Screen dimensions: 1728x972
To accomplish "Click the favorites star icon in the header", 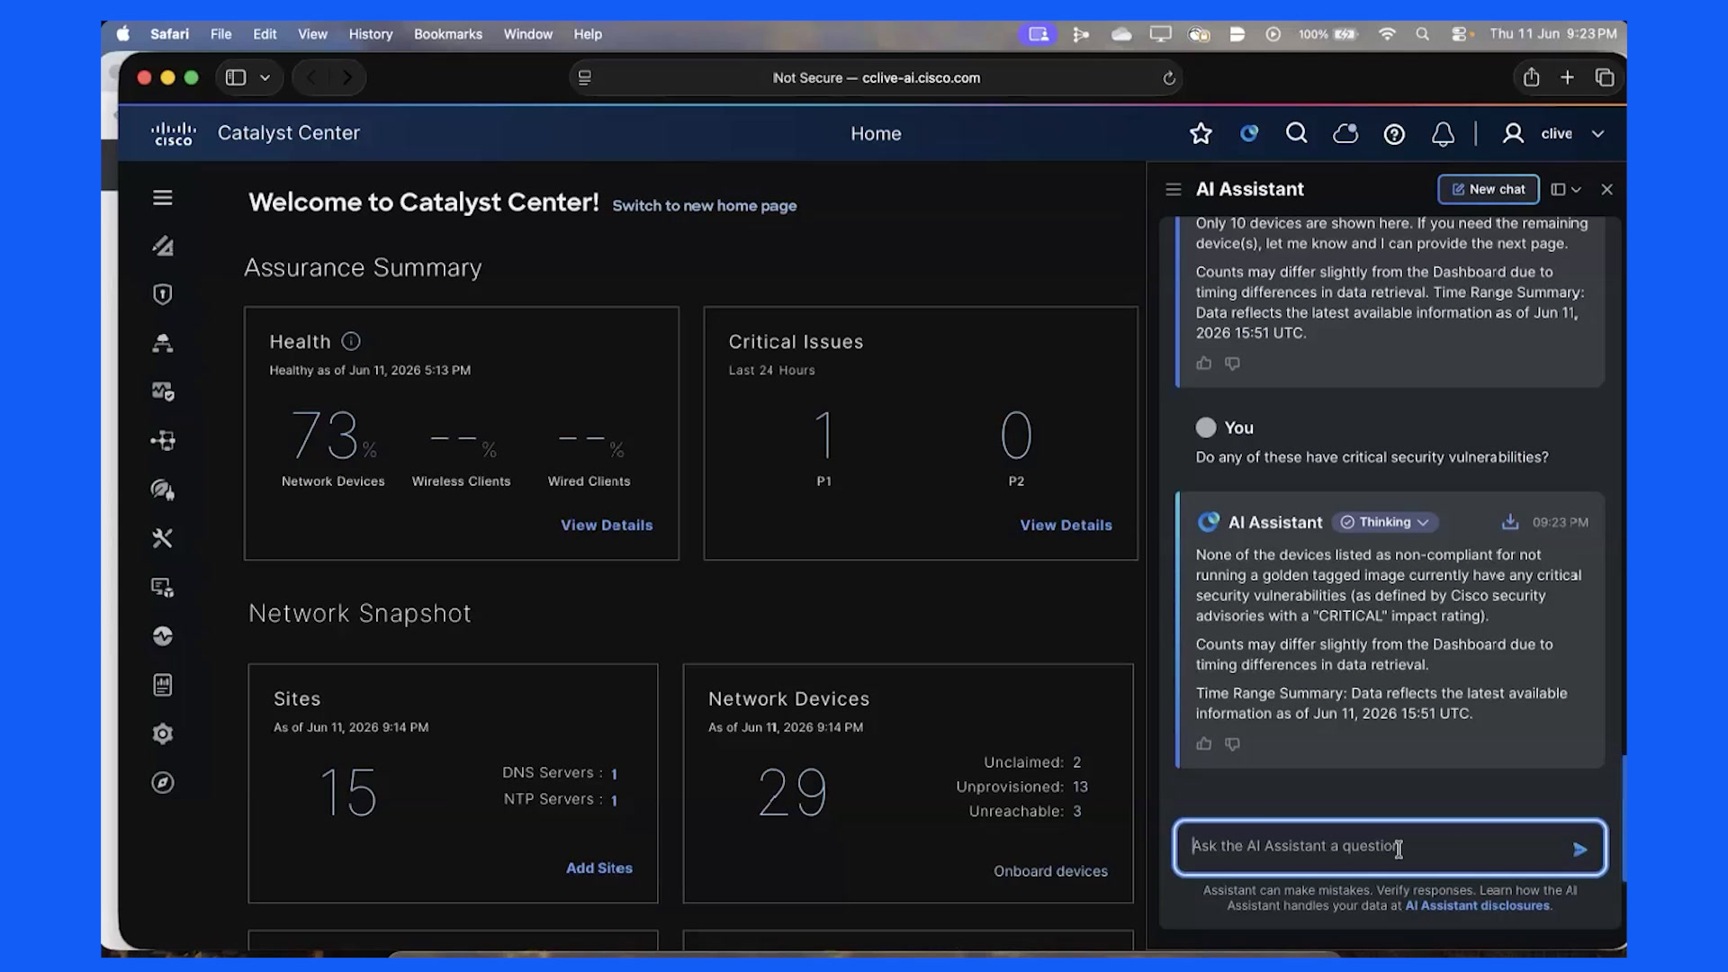I will tap(1201, 133).
